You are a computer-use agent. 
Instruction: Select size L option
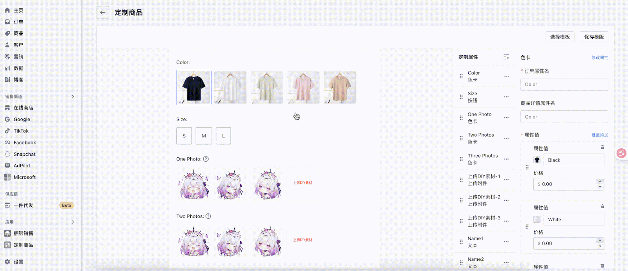click(x=223, y=136)
